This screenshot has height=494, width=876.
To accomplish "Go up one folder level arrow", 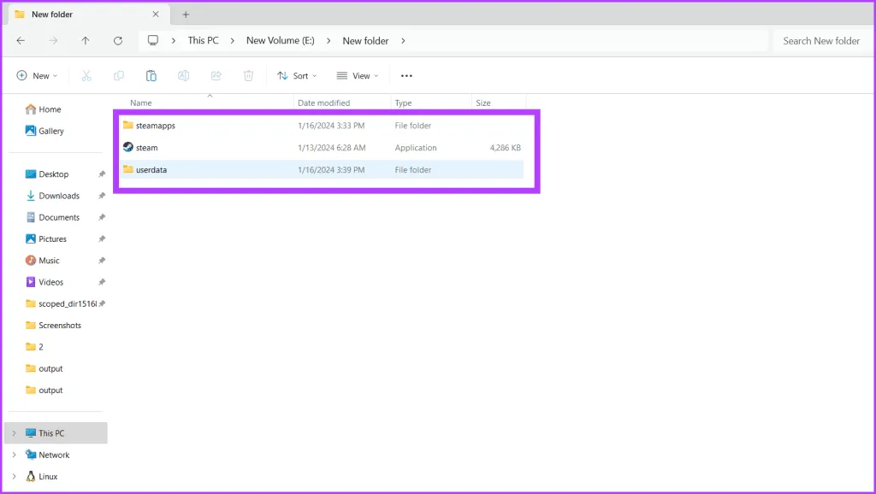I will coord(86,40).
